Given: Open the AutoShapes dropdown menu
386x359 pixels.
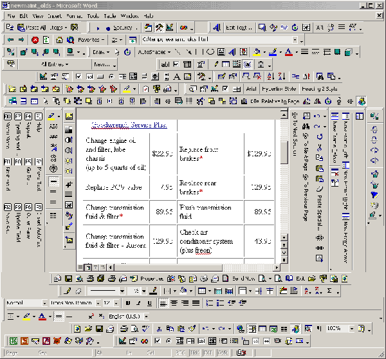Looking at the screenshot, I should click(x=154, y=52).
